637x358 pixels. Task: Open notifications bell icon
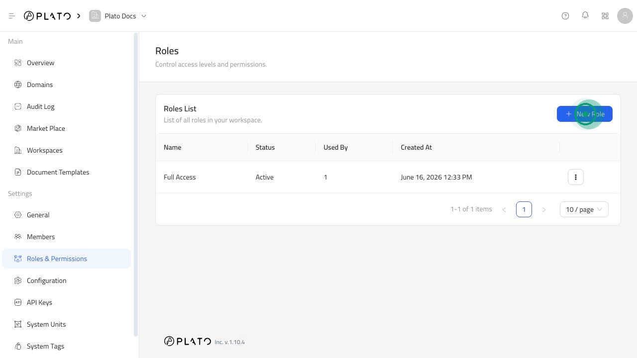585,15
